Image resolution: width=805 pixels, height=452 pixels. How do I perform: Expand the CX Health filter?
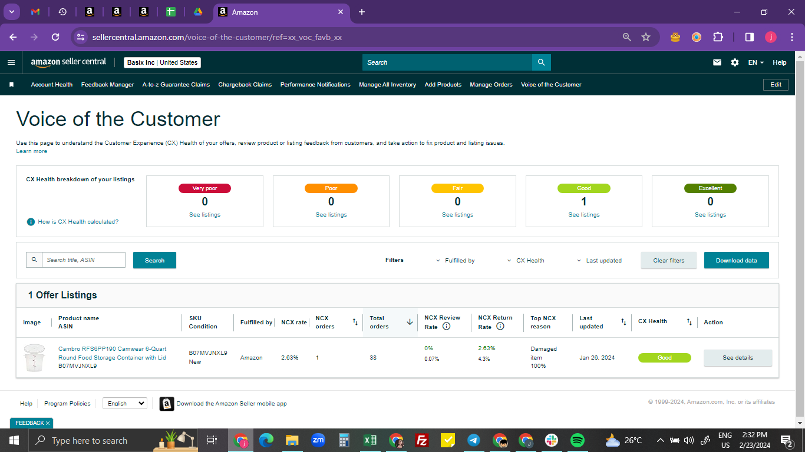coord(526,261)
